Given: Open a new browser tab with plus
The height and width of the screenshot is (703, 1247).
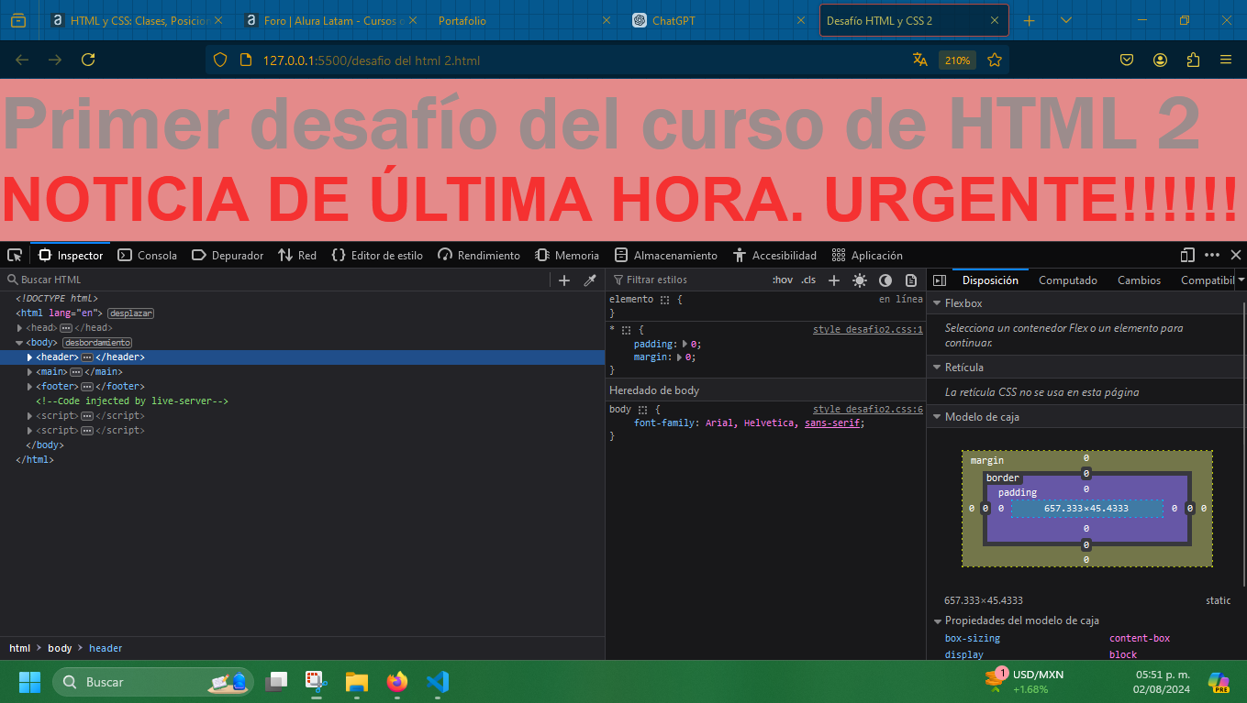Looking at the screenshot, I should coord(1029,20).
